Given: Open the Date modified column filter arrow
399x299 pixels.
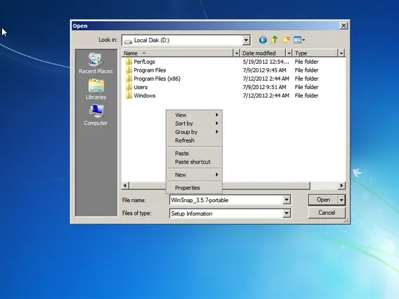Looking at the screenshot, I should (x=289, y=53).
